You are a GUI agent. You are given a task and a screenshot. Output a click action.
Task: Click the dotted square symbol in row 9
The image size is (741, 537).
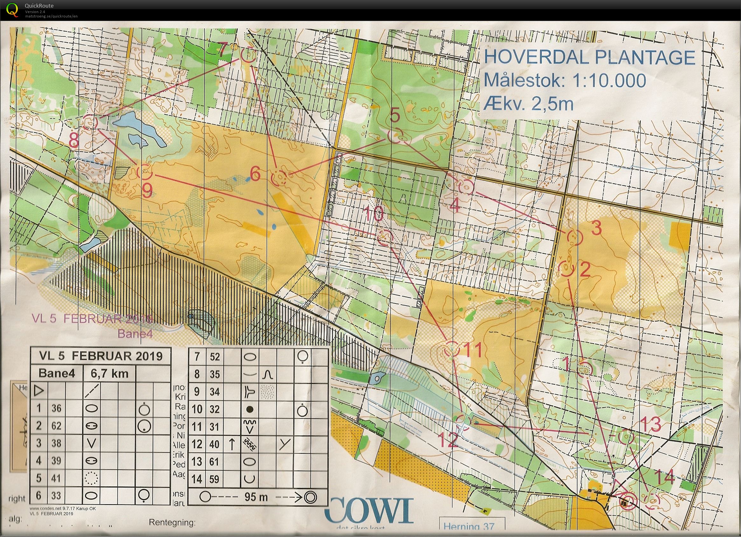267,392
